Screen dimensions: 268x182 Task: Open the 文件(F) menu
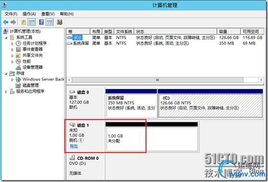[11, 14]
